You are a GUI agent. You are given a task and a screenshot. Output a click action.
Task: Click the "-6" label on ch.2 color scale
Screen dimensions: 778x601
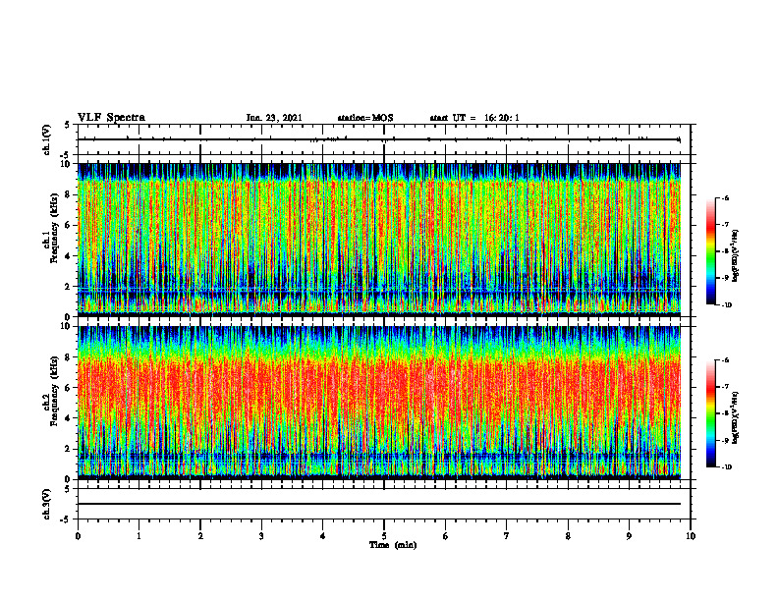point(725,360)
